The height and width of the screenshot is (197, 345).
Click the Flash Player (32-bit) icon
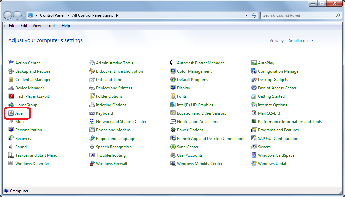11,96
